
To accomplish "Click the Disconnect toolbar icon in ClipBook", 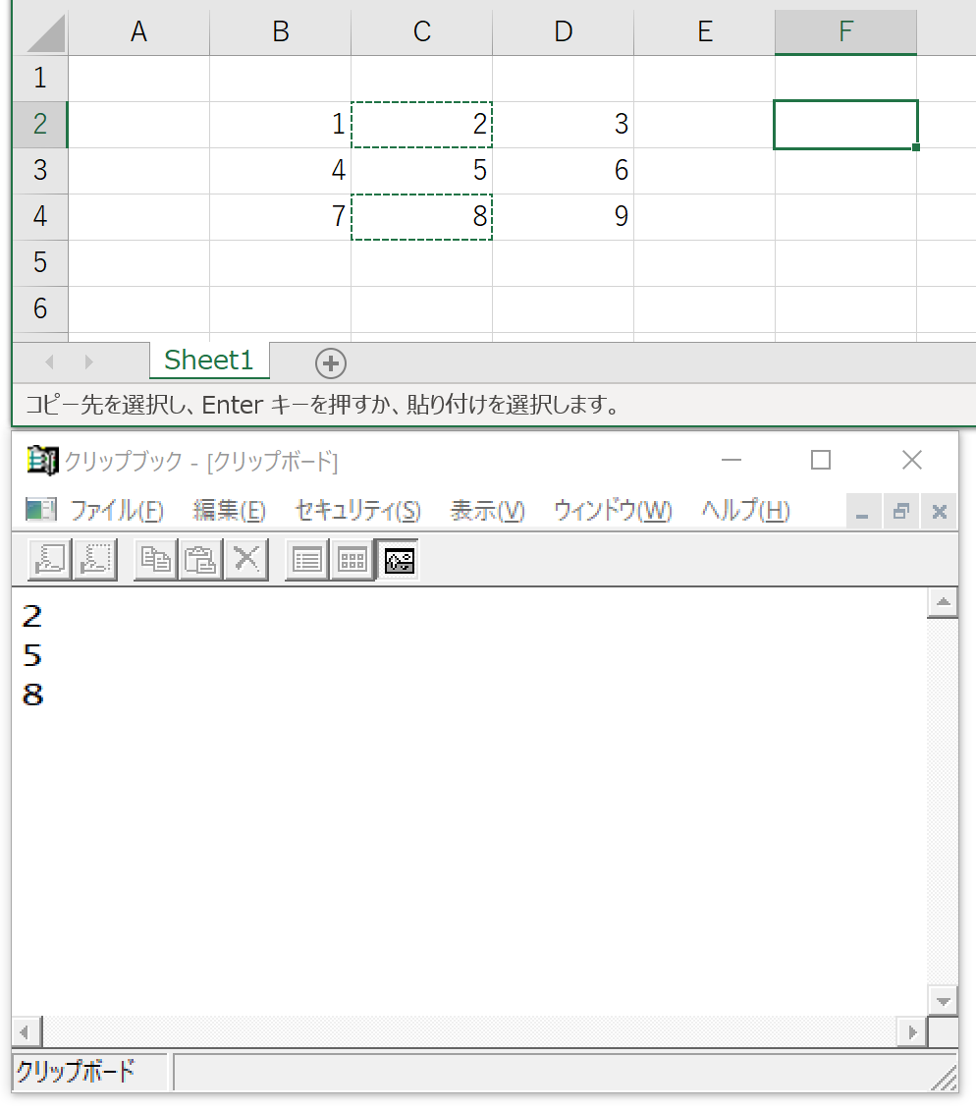I will pyautogui.click(x=95, y=560).
